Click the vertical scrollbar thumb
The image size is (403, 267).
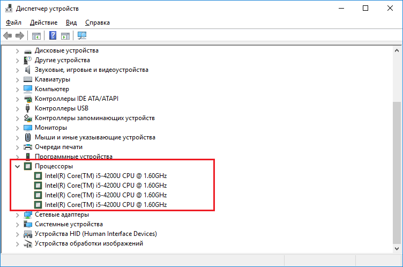[x=397, y=172]
